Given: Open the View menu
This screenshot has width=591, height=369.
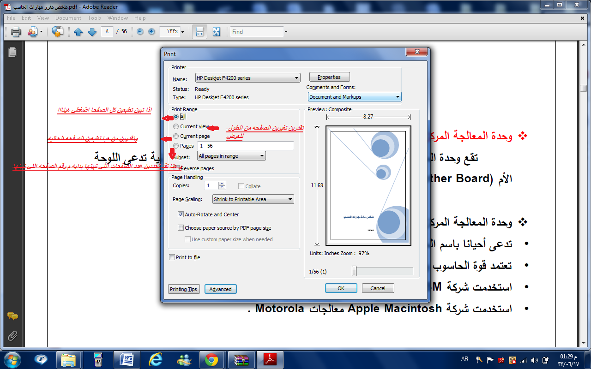Looking at the screenshot, I should [x=43, y=18].
